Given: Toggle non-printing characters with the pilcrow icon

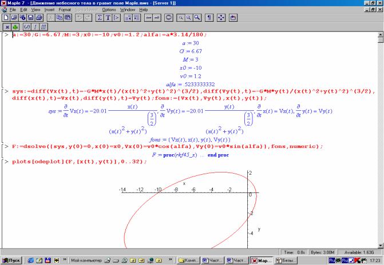Looking at the screenshot, I should [209, 18].
